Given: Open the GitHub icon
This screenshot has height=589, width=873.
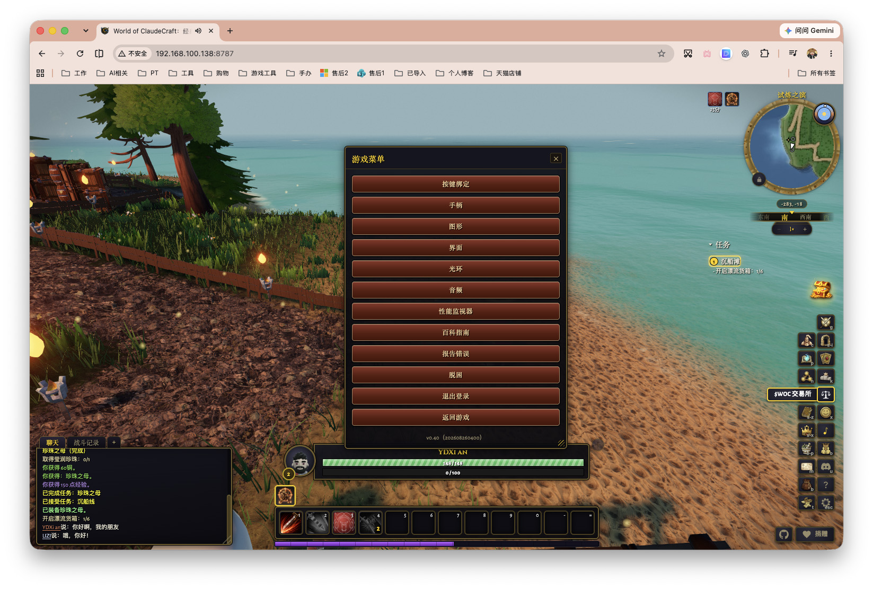Looking at the screenshot, I should (x=784, y=534).
